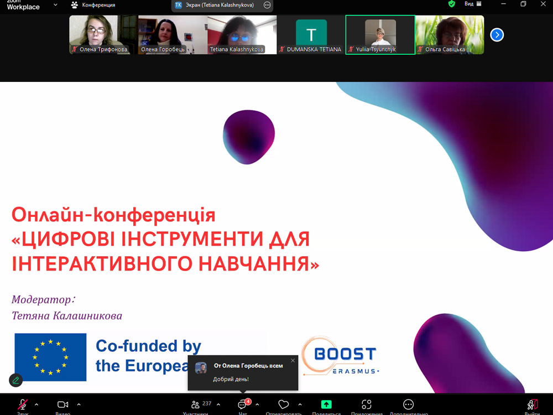
Task: Turn on the camera (Видео)
Action: pos(63,405)
